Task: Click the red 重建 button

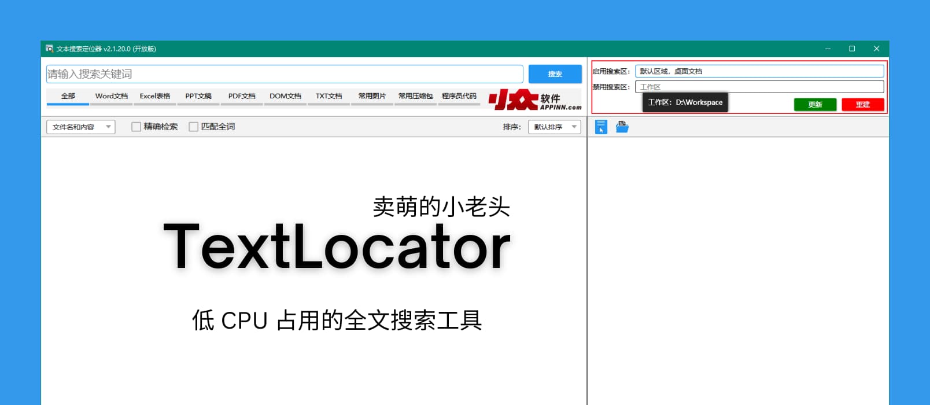Action: (862, 105)
